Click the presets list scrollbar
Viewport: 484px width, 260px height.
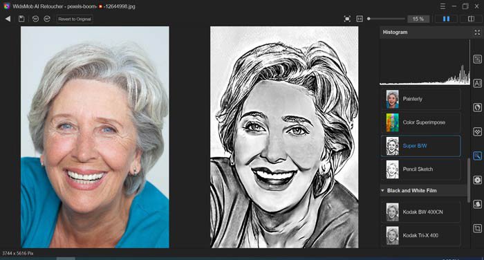[469, 180]
